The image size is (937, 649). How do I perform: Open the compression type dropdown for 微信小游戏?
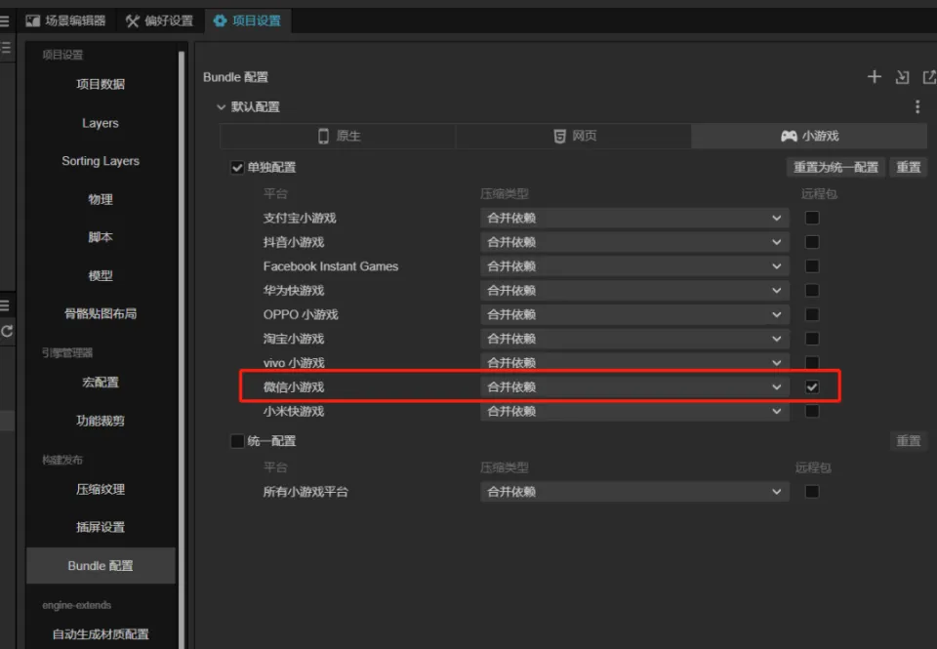634,387
